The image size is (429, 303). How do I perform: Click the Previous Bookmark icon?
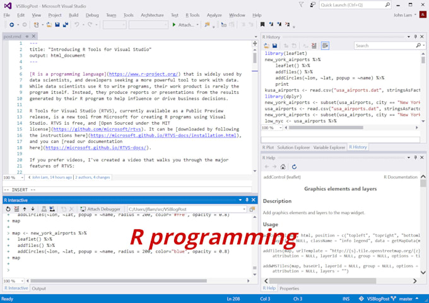point(271,25)
